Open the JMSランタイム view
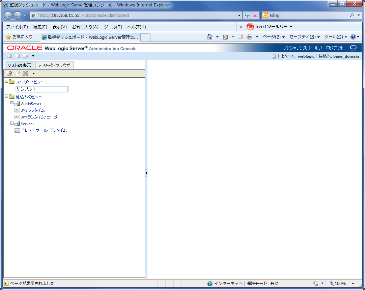The image size is (365, 290). point(33,110)
